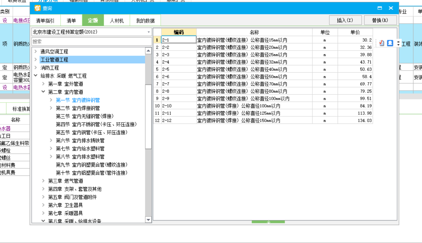
Task: Click the green expand handle at dialog bottom
Action: point(268,222)
